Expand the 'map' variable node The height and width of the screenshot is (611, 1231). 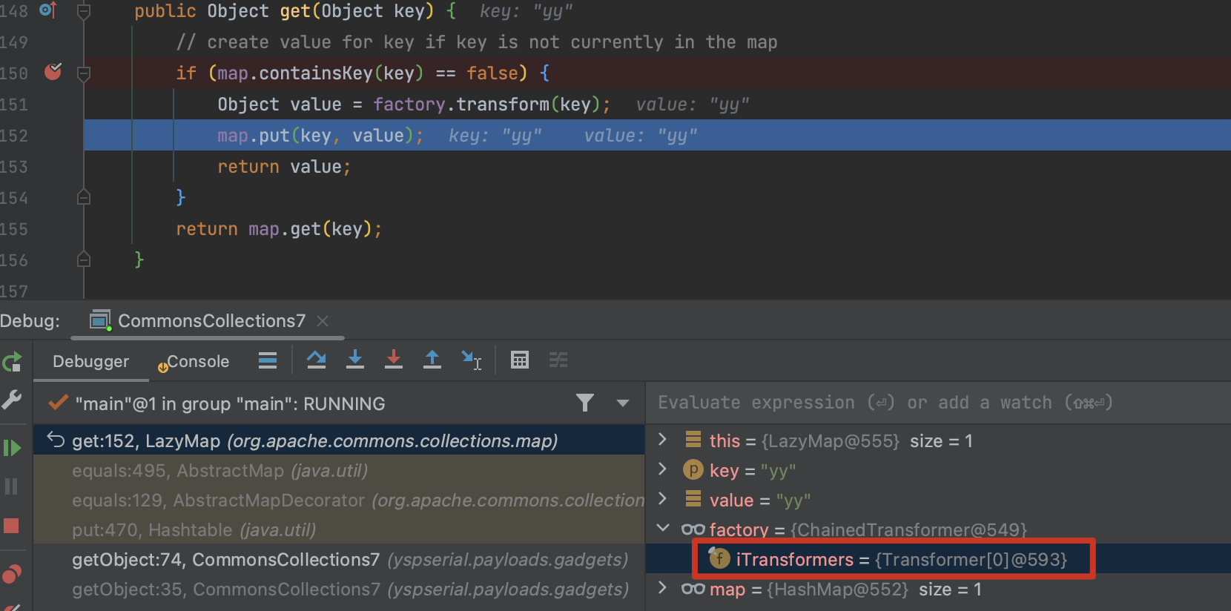coord(663,588)
